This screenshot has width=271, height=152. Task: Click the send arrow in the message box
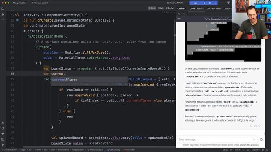[254, 139]
